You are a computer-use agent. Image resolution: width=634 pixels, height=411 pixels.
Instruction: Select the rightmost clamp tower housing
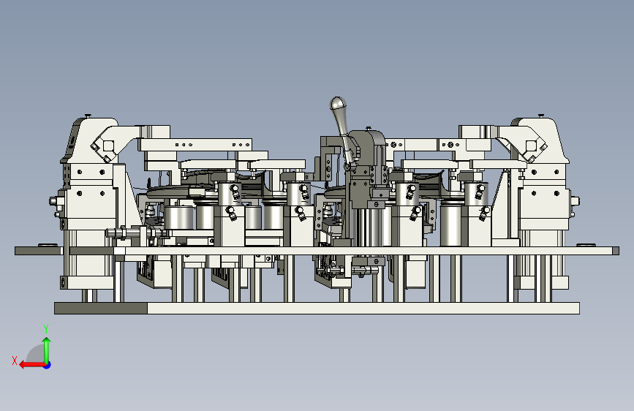(x=540, y=142)
